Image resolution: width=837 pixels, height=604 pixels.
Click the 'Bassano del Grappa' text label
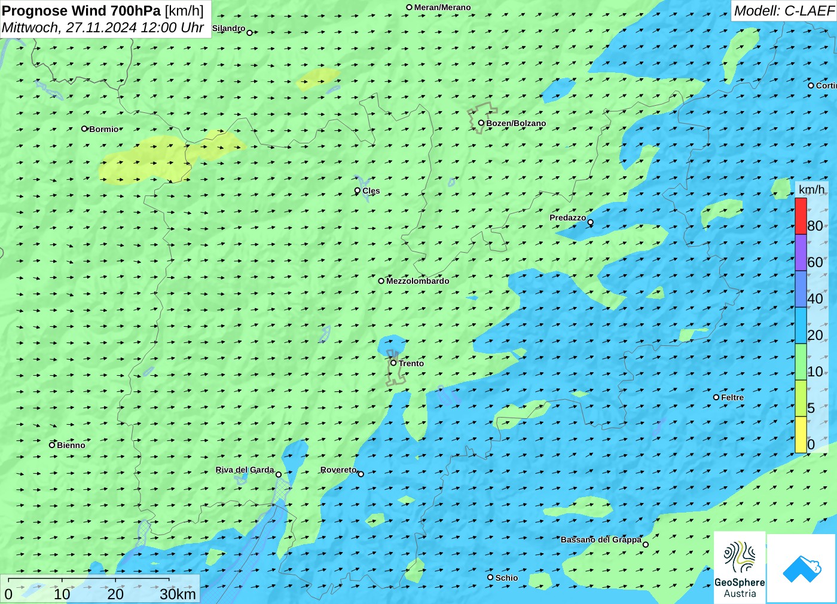(x=601, y=539)
